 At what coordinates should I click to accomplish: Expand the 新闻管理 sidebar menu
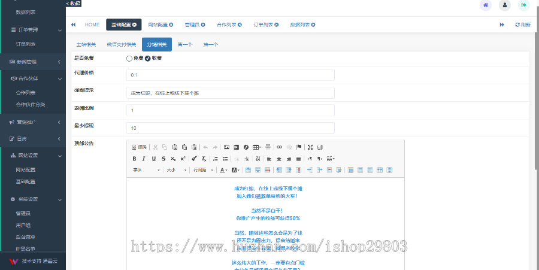[x=33, y=62]
